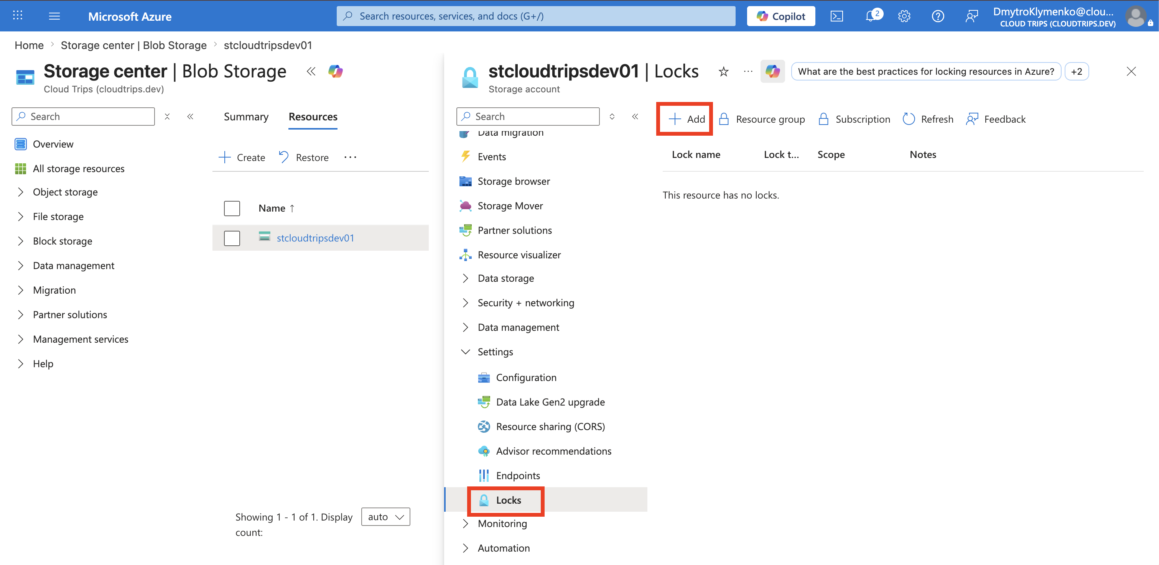
Task: Open All storage resources
Action: 78,169
